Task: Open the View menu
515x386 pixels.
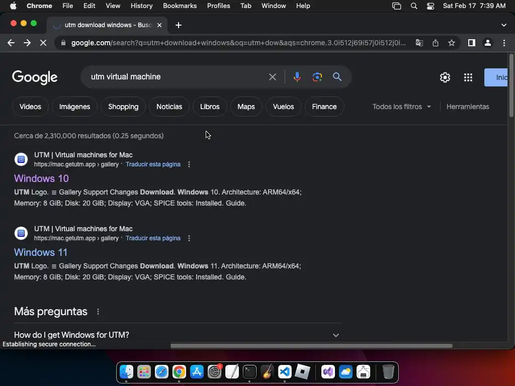Action: coord(113,6)
